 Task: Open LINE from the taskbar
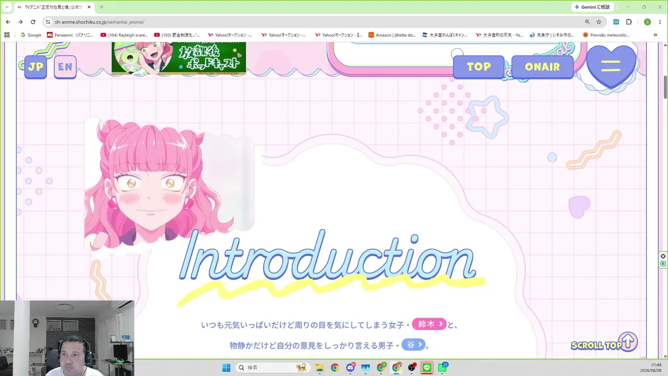point(427,368)
